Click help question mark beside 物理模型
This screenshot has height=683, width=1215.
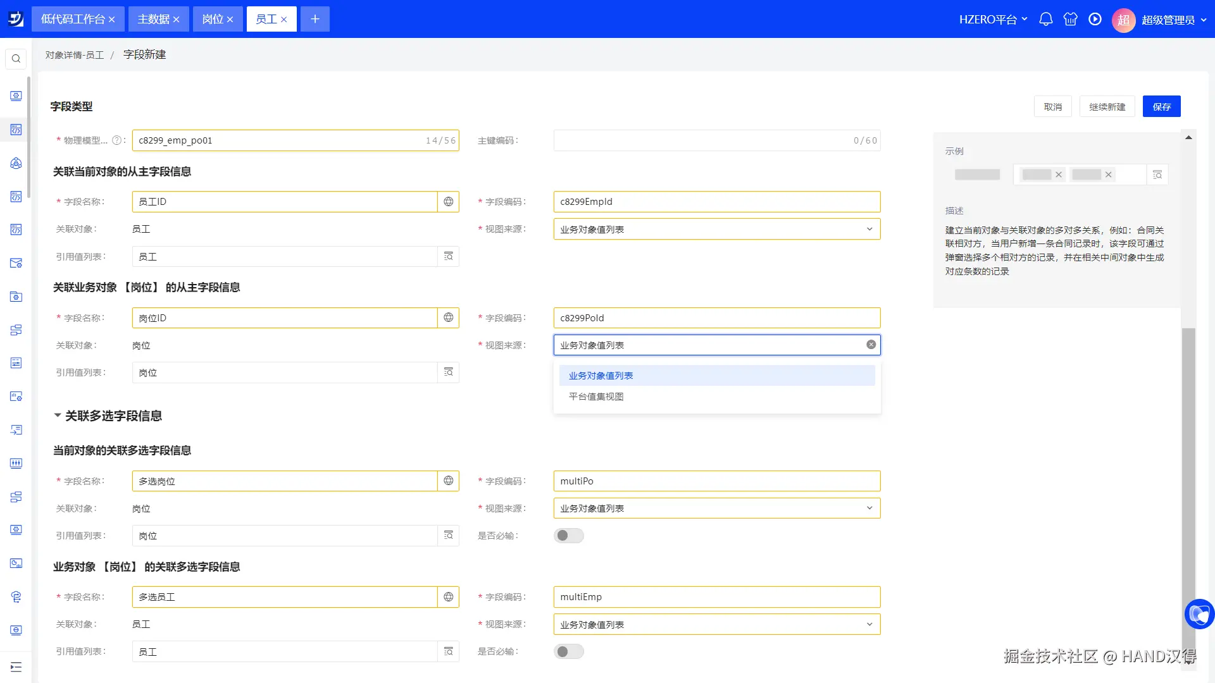(x=116, y=140)
